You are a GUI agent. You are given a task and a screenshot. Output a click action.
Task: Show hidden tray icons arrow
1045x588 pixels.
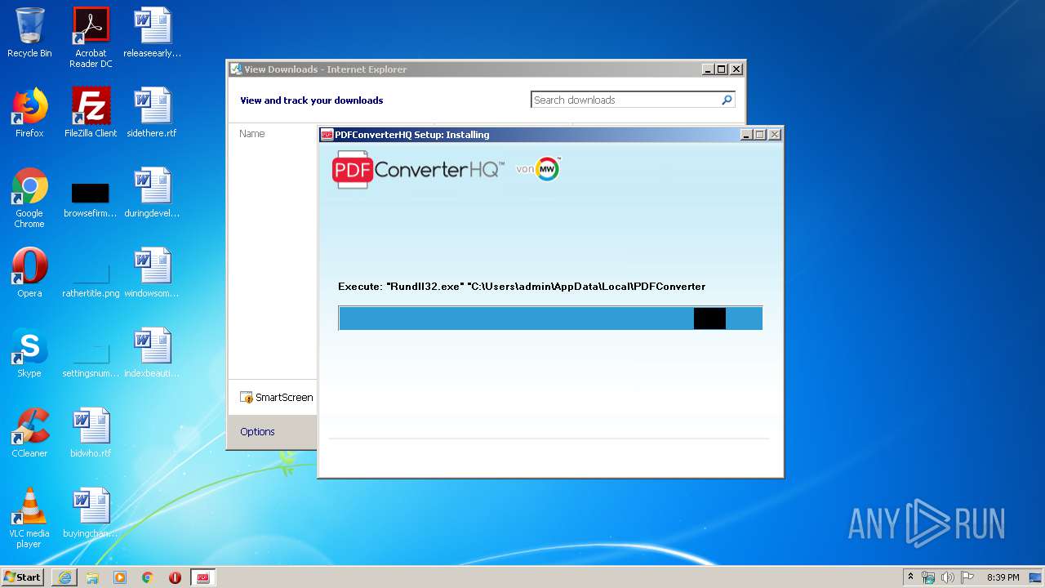pyautogui.click(x=910, y=577)
